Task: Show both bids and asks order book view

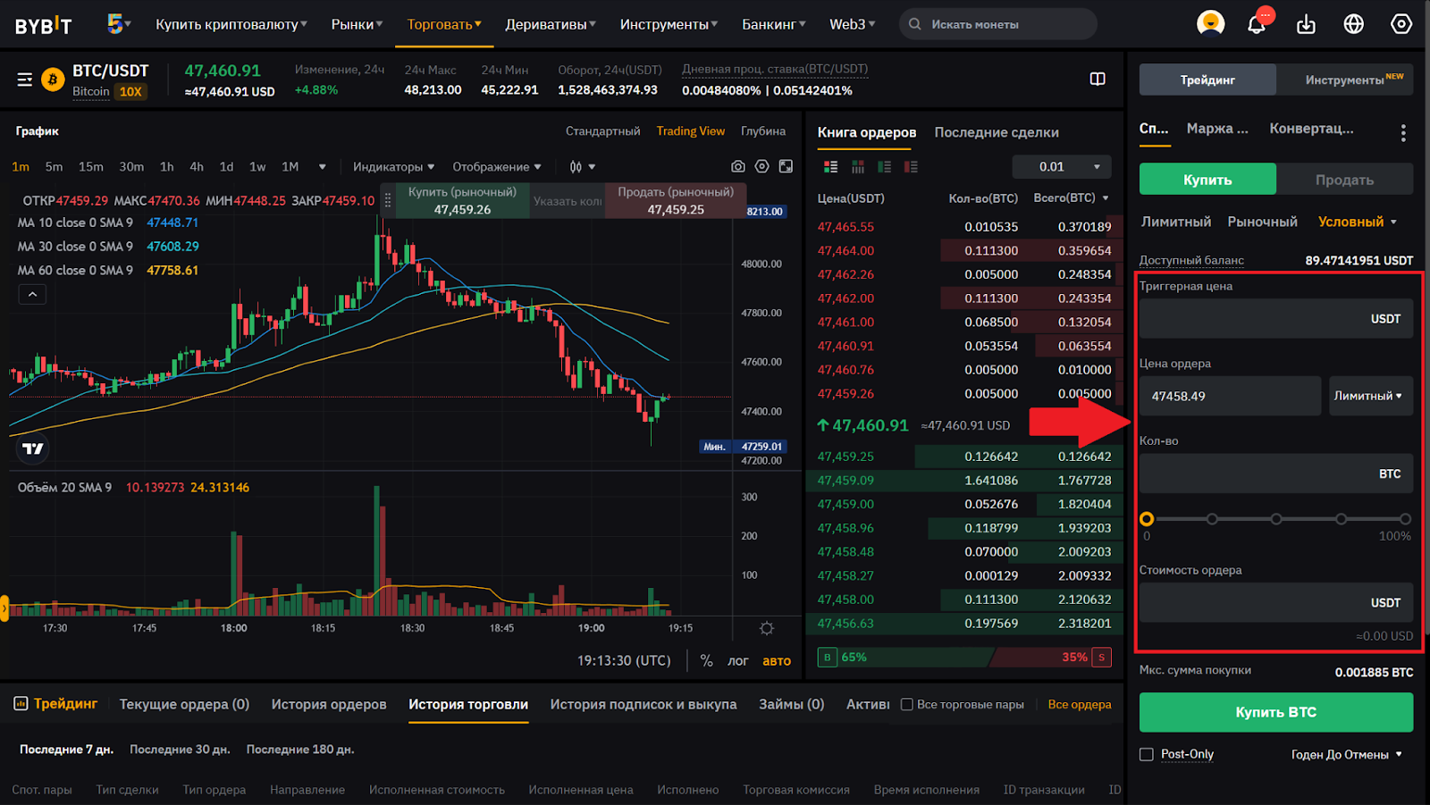Action: tap(830, 167)
